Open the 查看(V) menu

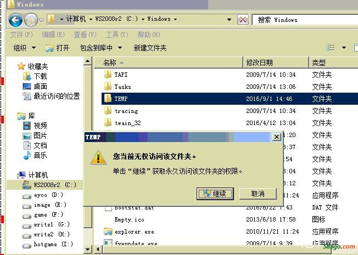pos(85,35)
